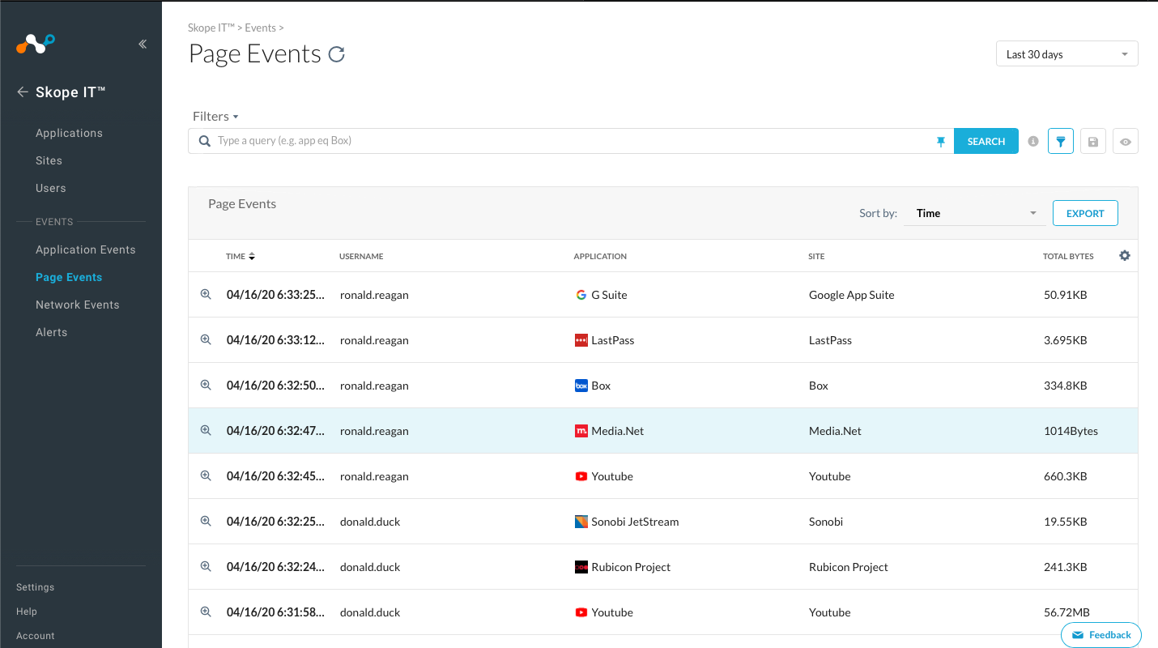This screenshot has height=648, width=1158.
Task: Open column settings gear icon
Action: [1124, 255]
